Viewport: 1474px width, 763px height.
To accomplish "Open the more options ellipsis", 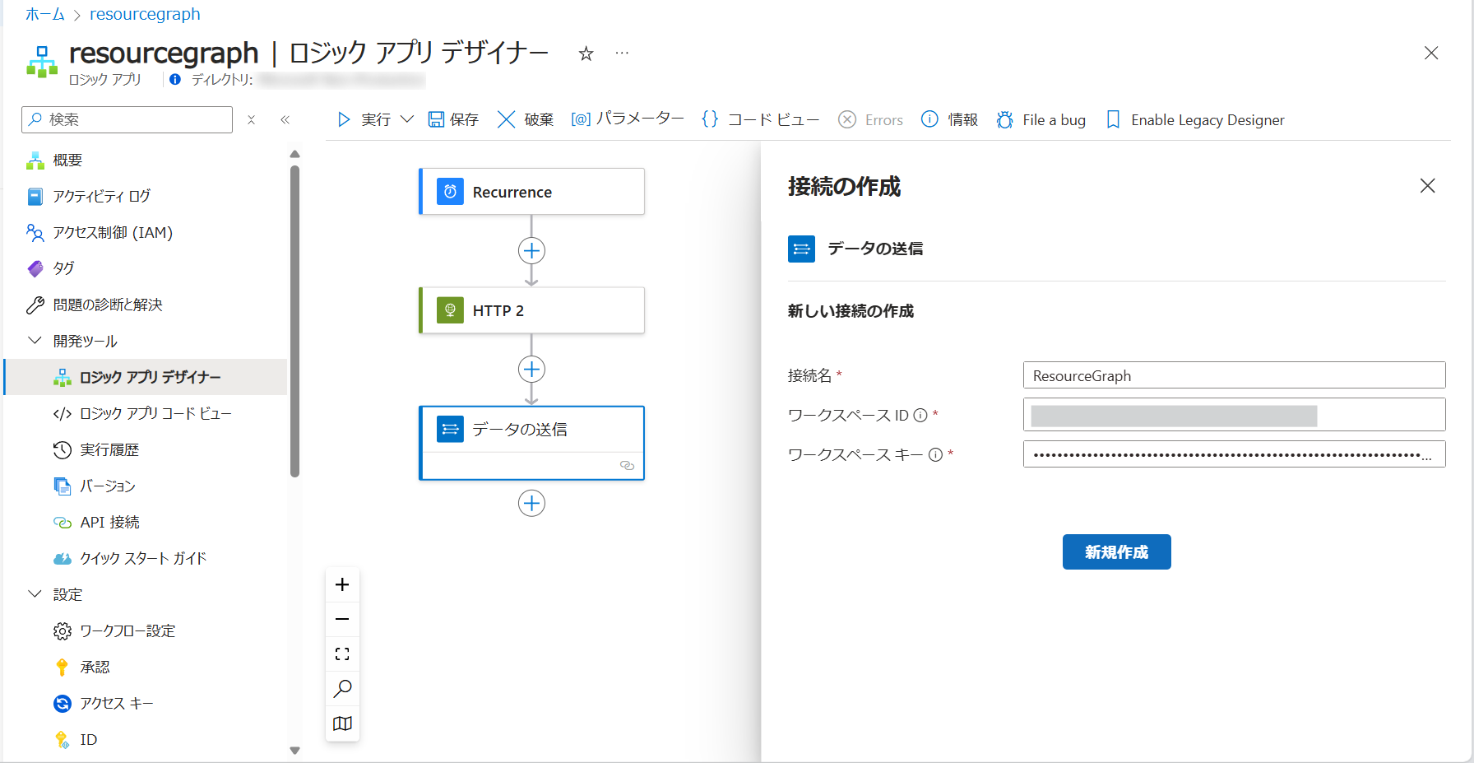I will click(x=622, y=53).
